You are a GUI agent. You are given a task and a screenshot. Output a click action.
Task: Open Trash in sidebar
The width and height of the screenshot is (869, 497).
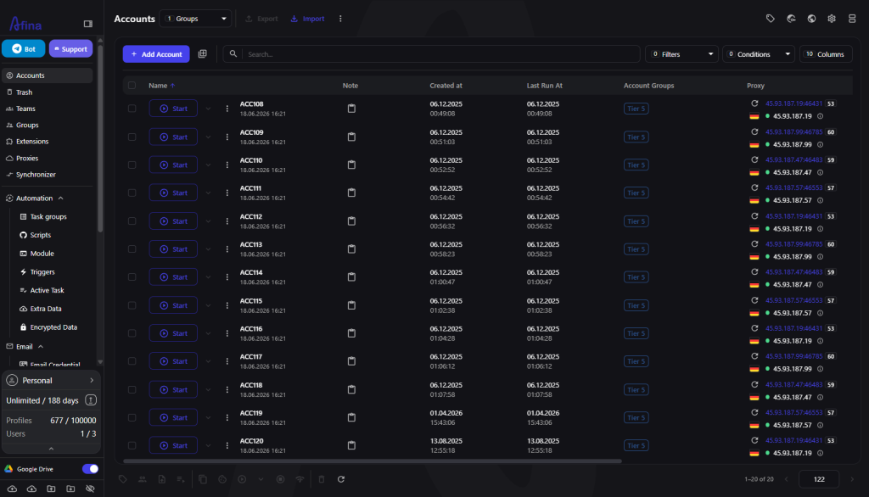click(x=47, y=92)
